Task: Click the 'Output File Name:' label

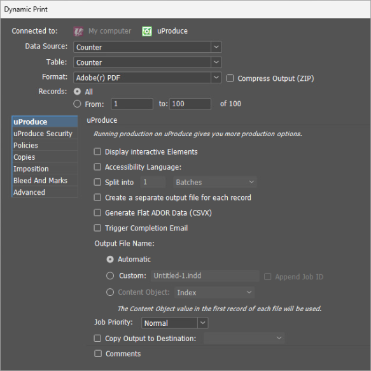Action: [125, 244]
